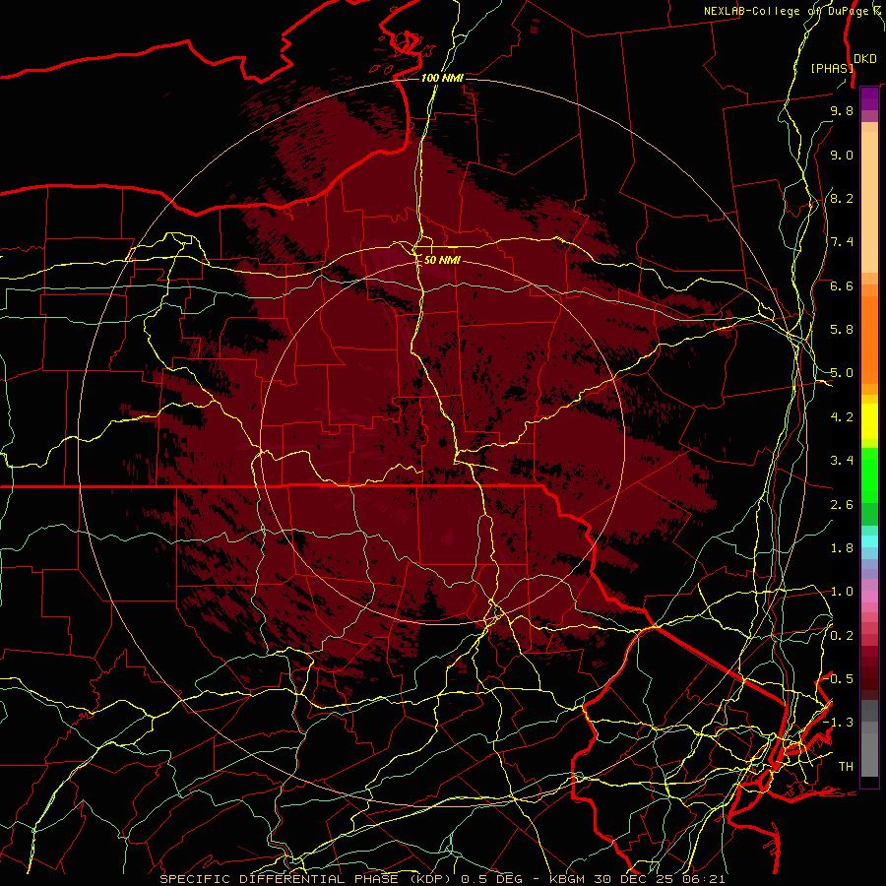Image resolution: width=886 pixels, height=886 pixels.
Task: Pick the cyan band on the color scale
Action: (x=869, y=541)
